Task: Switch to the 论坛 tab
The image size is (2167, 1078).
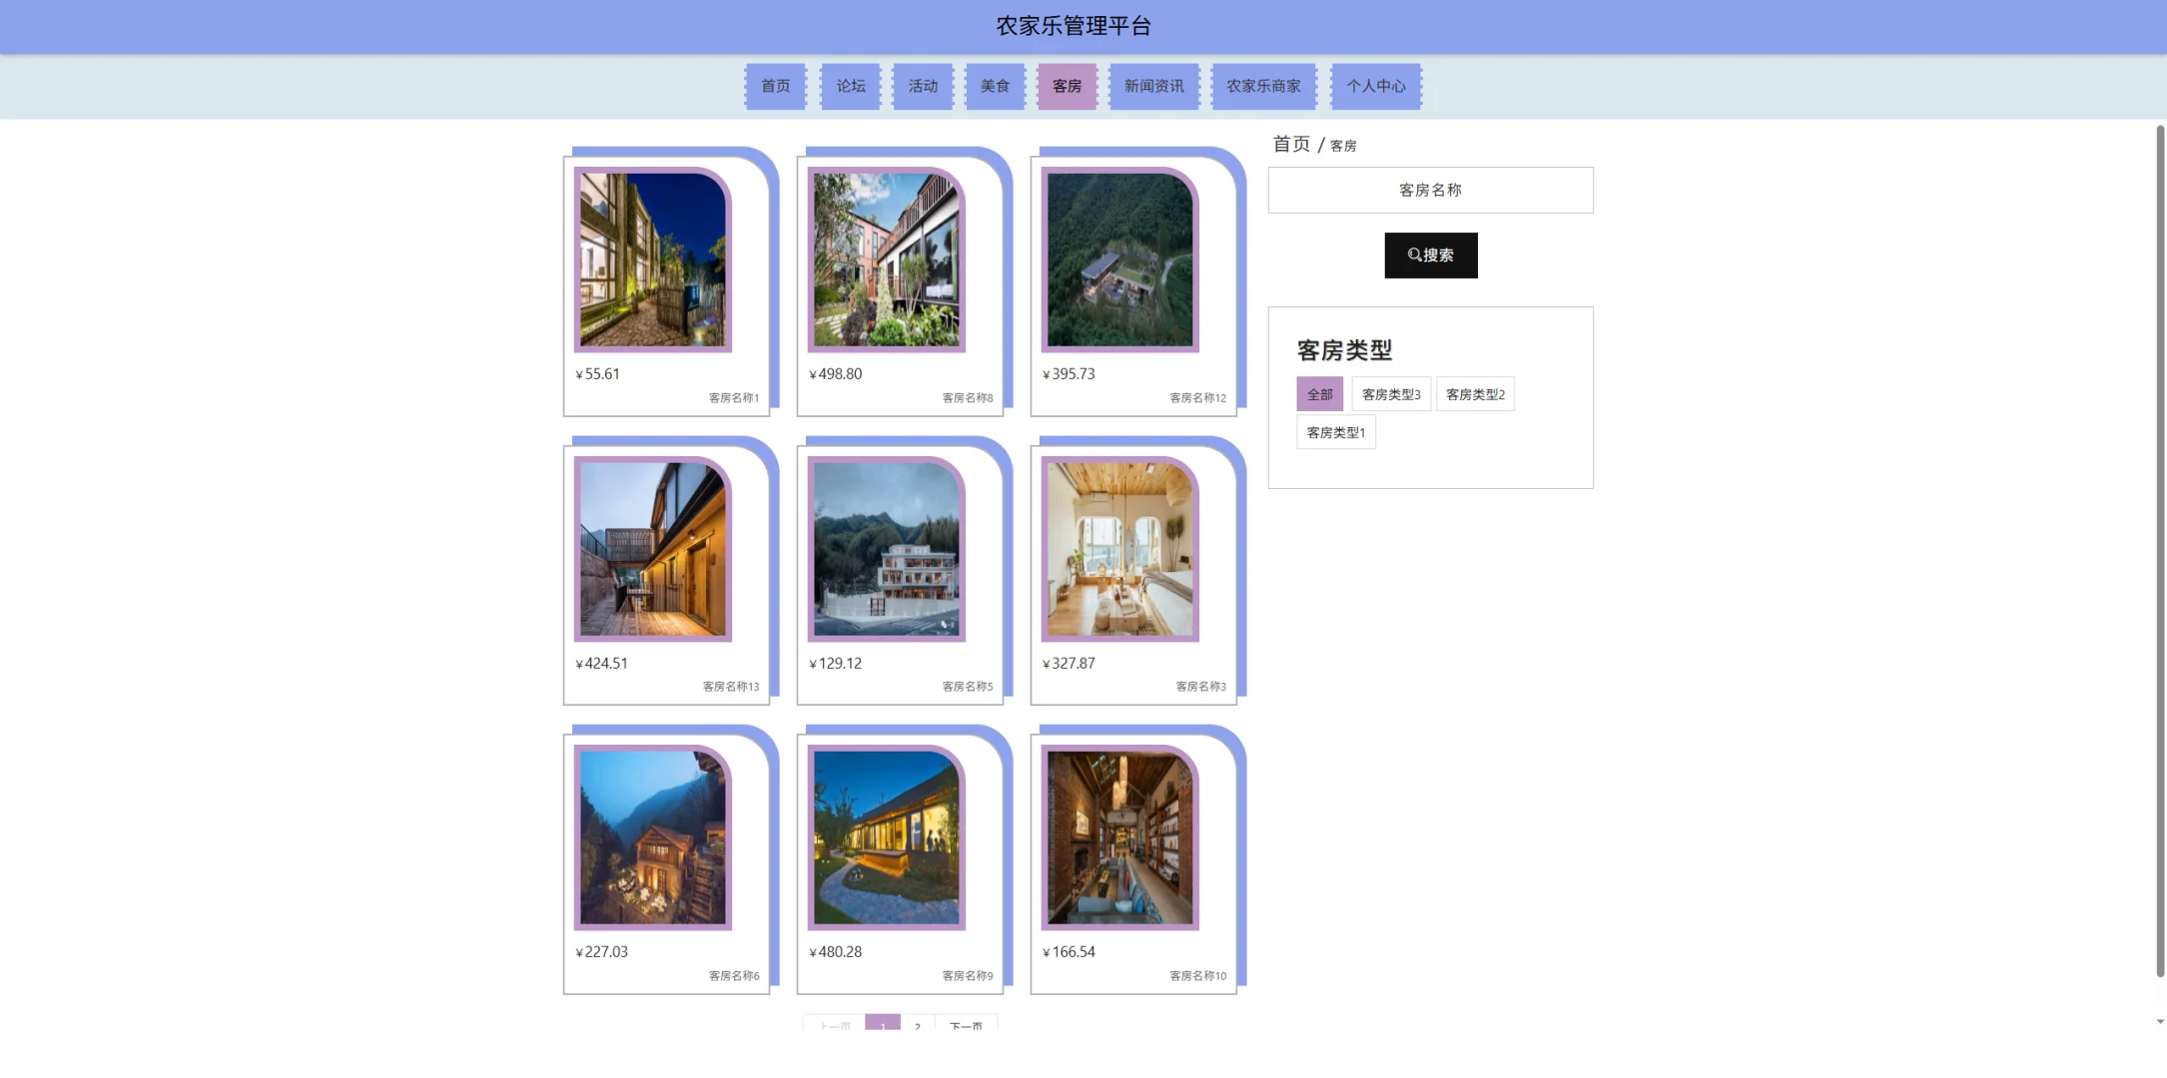Action: pos(850,86)
